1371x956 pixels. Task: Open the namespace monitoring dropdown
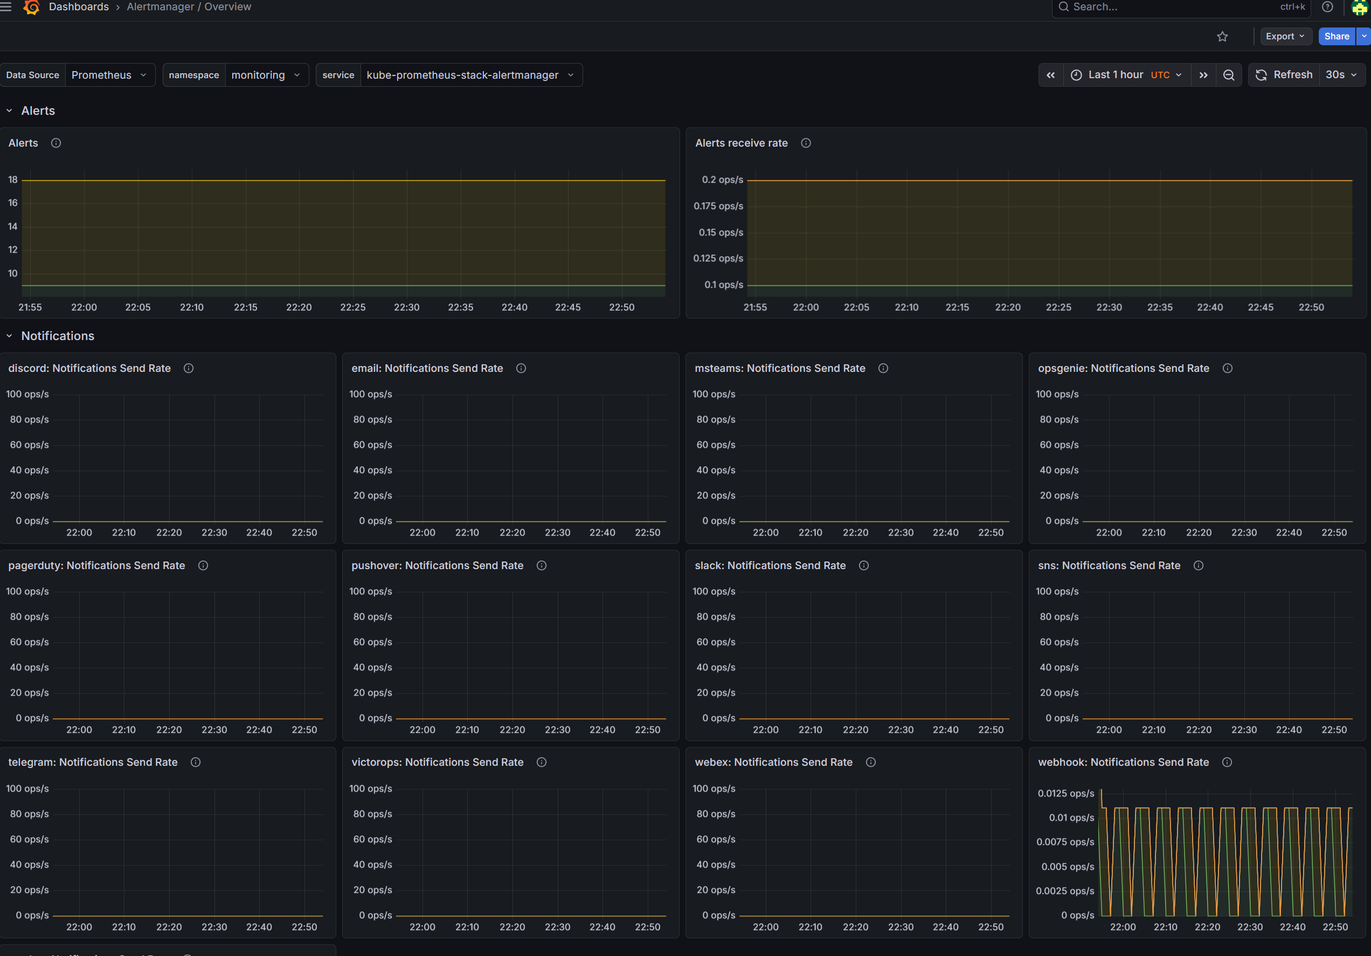pos(266,75)
